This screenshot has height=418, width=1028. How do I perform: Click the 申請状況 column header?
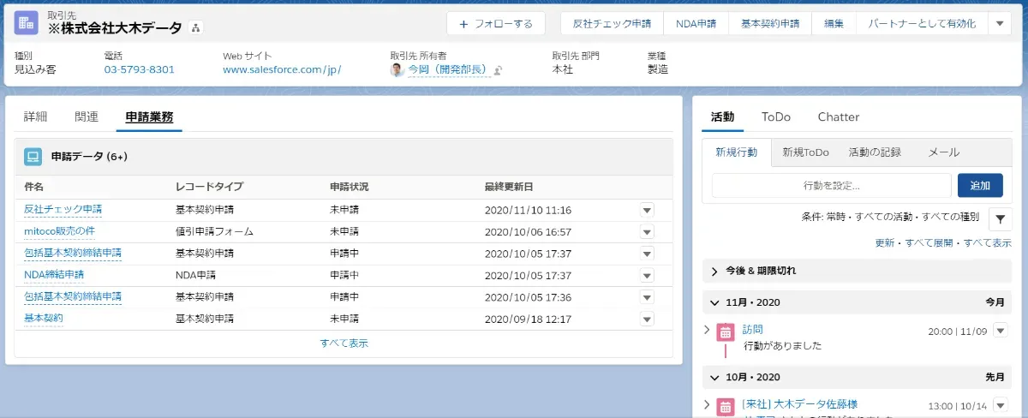click(349, 186)
